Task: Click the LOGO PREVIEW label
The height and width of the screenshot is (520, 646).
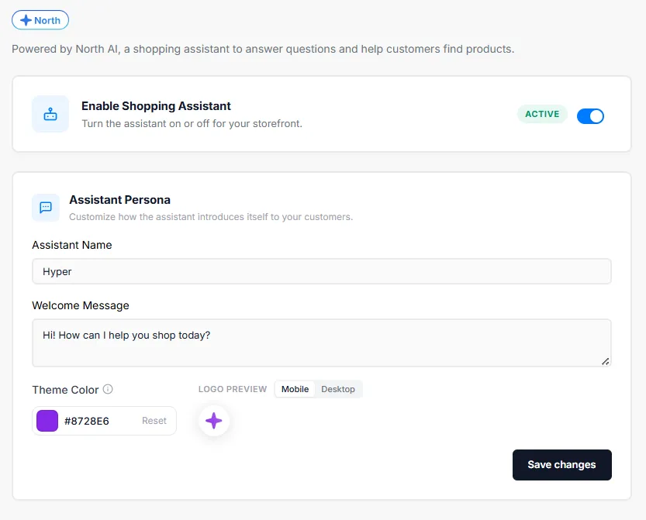Action: [233, 389]
